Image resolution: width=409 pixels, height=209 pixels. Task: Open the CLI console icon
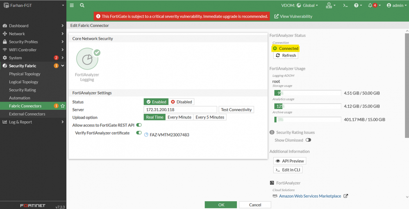pos(345,5)
